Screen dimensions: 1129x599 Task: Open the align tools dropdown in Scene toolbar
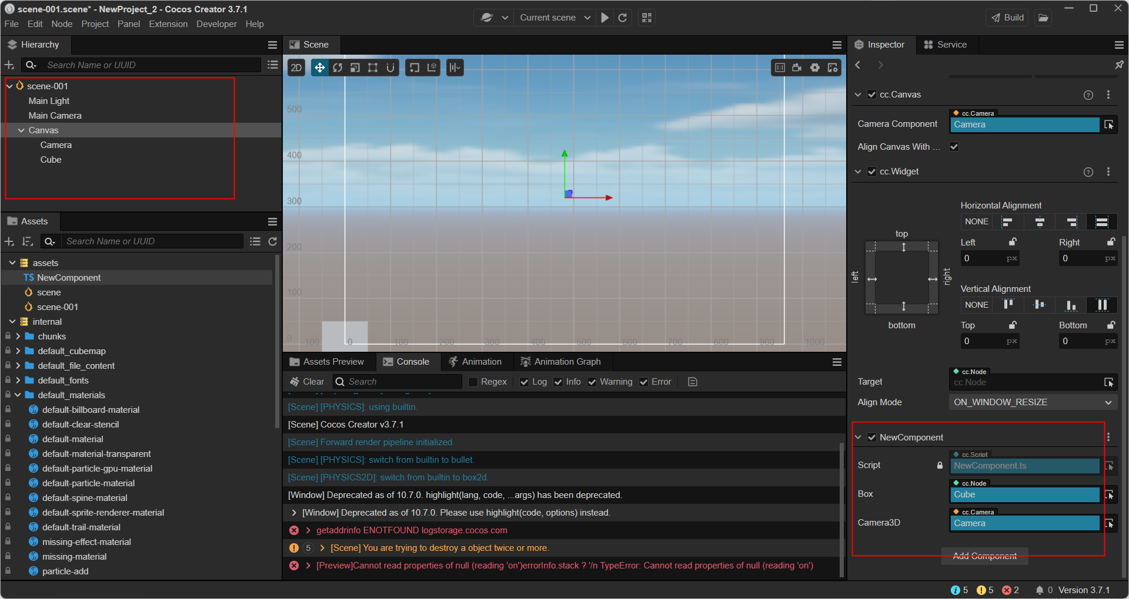pos(455,68)
